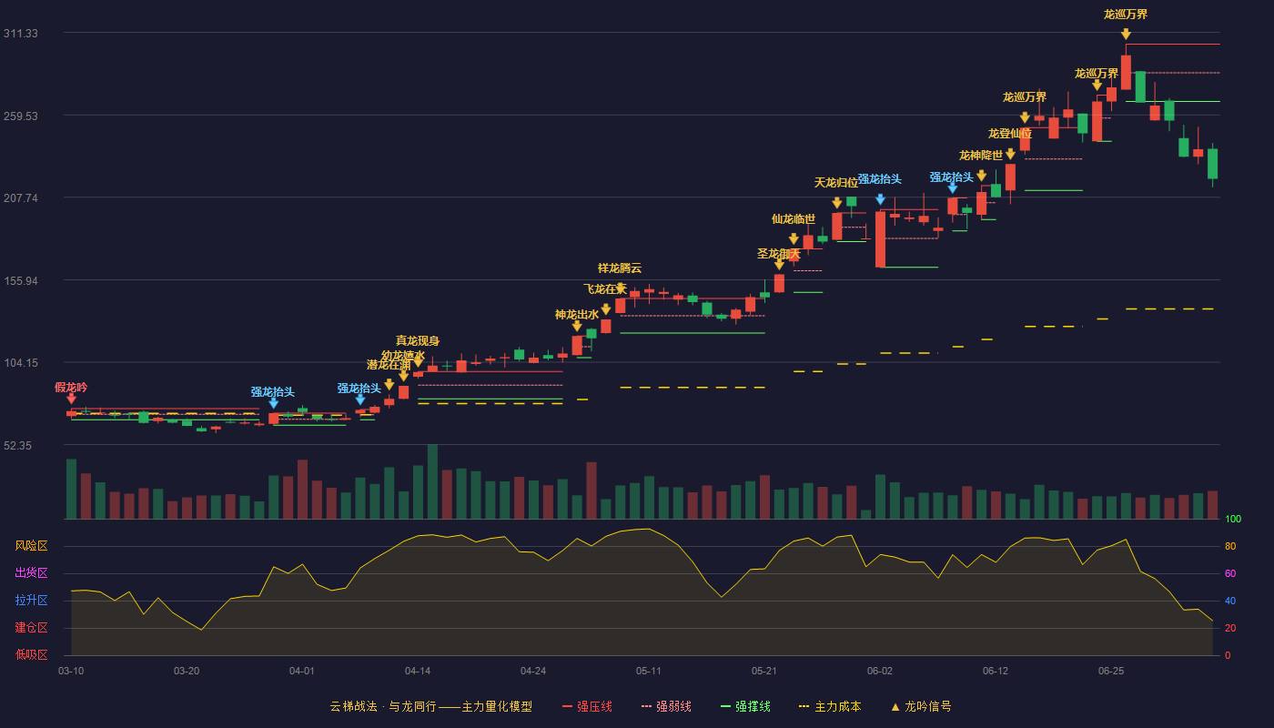Click the 神龙出水 signal arrow marker
The height and width of the screenshot is (728, 1274).
pyautogui.click(x=577, y=326)
